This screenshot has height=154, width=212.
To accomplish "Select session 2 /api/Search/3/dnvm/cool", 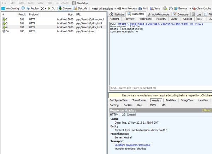I will [54, 19].
